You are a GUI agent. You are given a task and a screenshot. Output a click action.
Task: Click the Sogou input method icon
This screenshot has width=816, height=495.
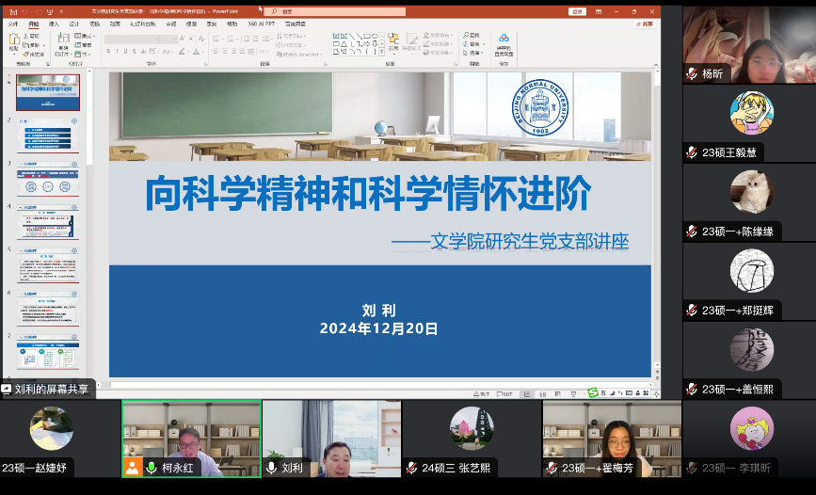point(593,391)
